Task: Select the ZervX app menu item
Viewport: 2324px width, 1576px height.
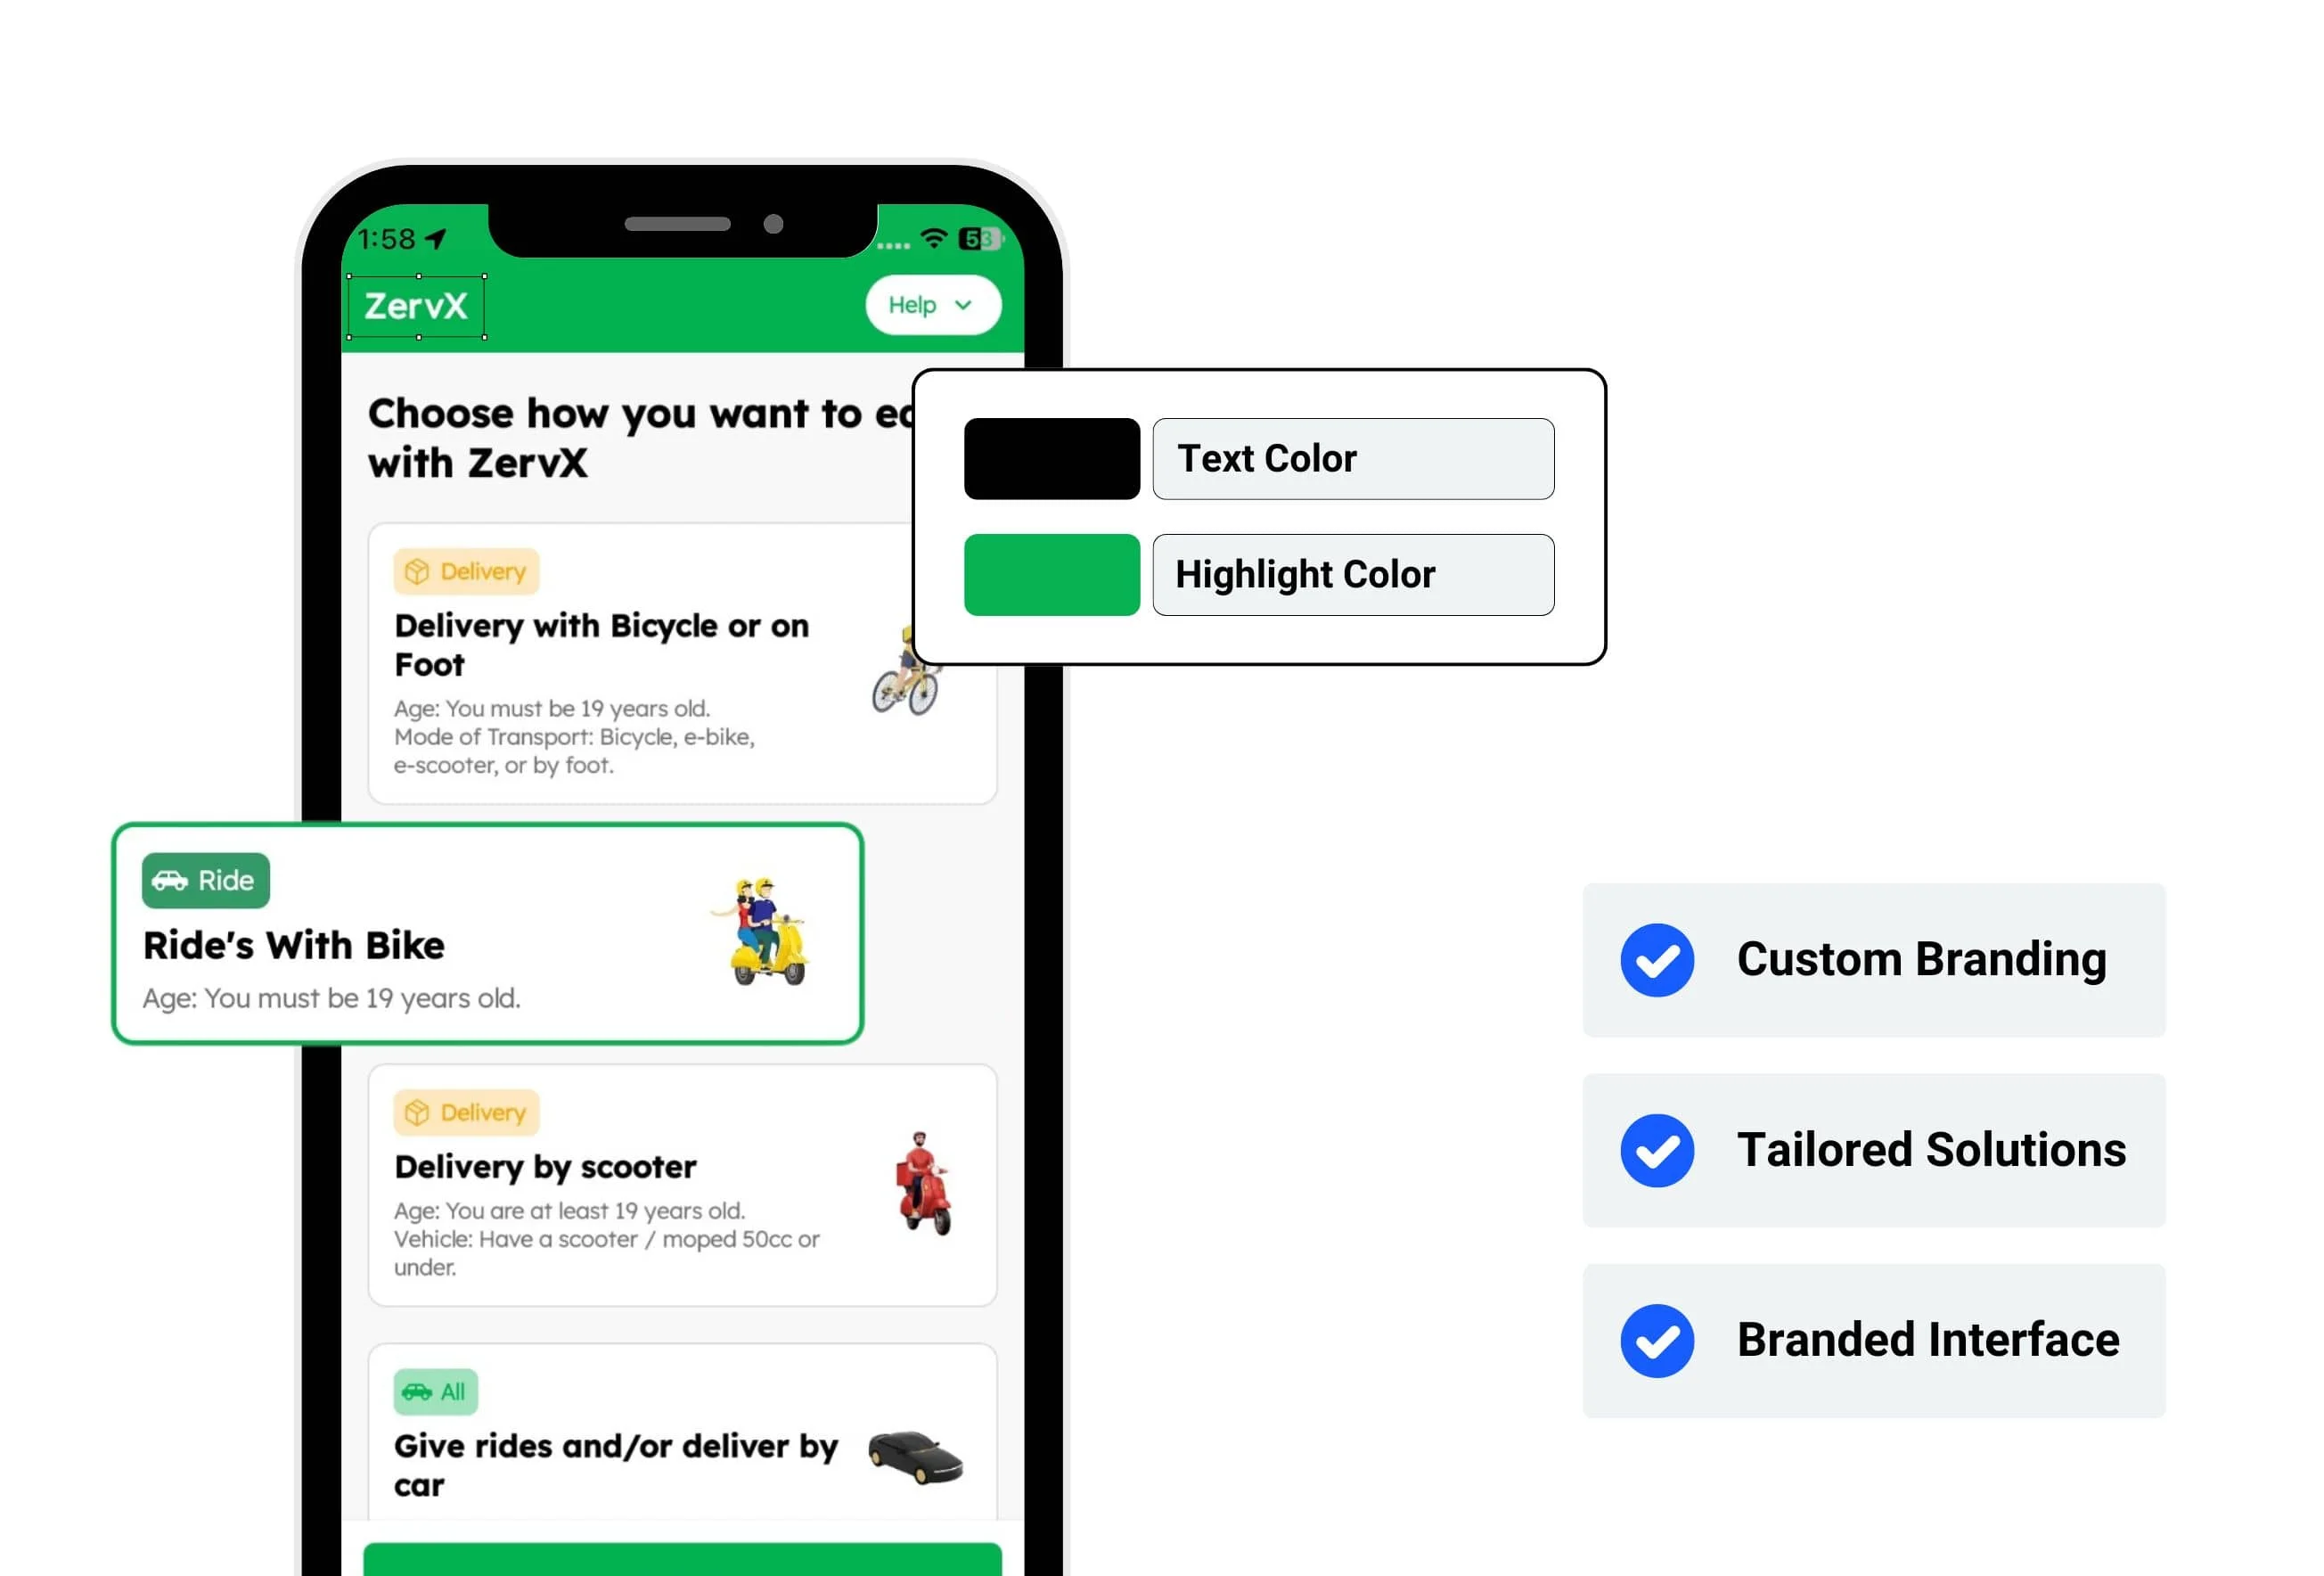Action: coord(419,304)
